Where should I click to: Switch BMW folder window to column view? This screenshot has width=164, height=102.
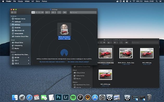(x=101, y=42)
